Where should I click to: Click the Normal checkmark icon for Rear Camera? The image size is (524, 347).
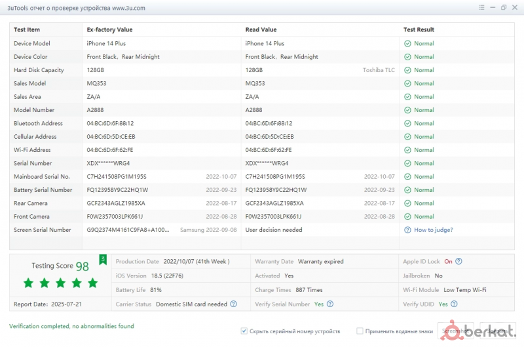[x=407, y=204]
